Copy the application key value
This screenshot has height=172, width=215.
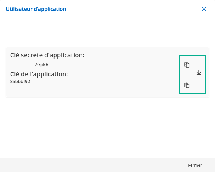187,85
